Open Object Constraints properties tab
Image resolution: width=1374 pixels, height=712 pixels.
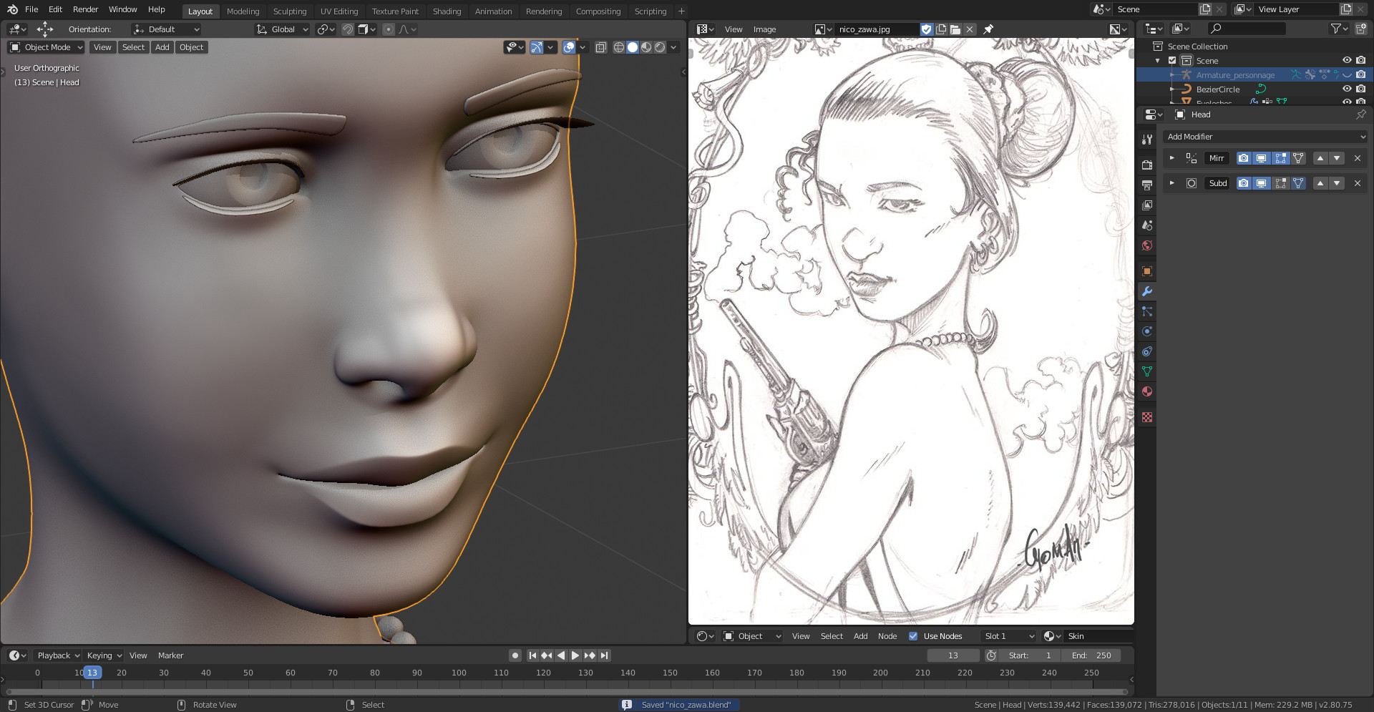(x=1147, y=351)
